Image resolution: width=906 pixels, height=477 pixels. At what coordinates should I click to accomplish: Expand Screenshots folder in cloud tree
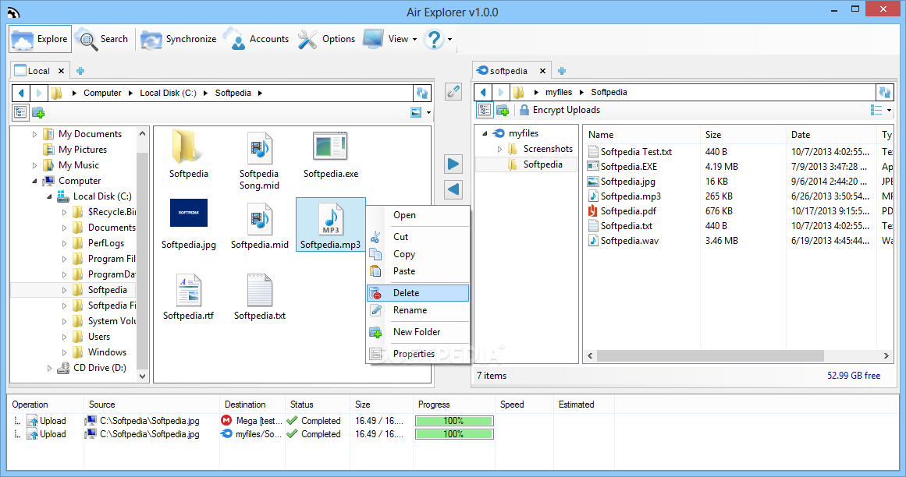pyautogui.click(x=499, y=149)
